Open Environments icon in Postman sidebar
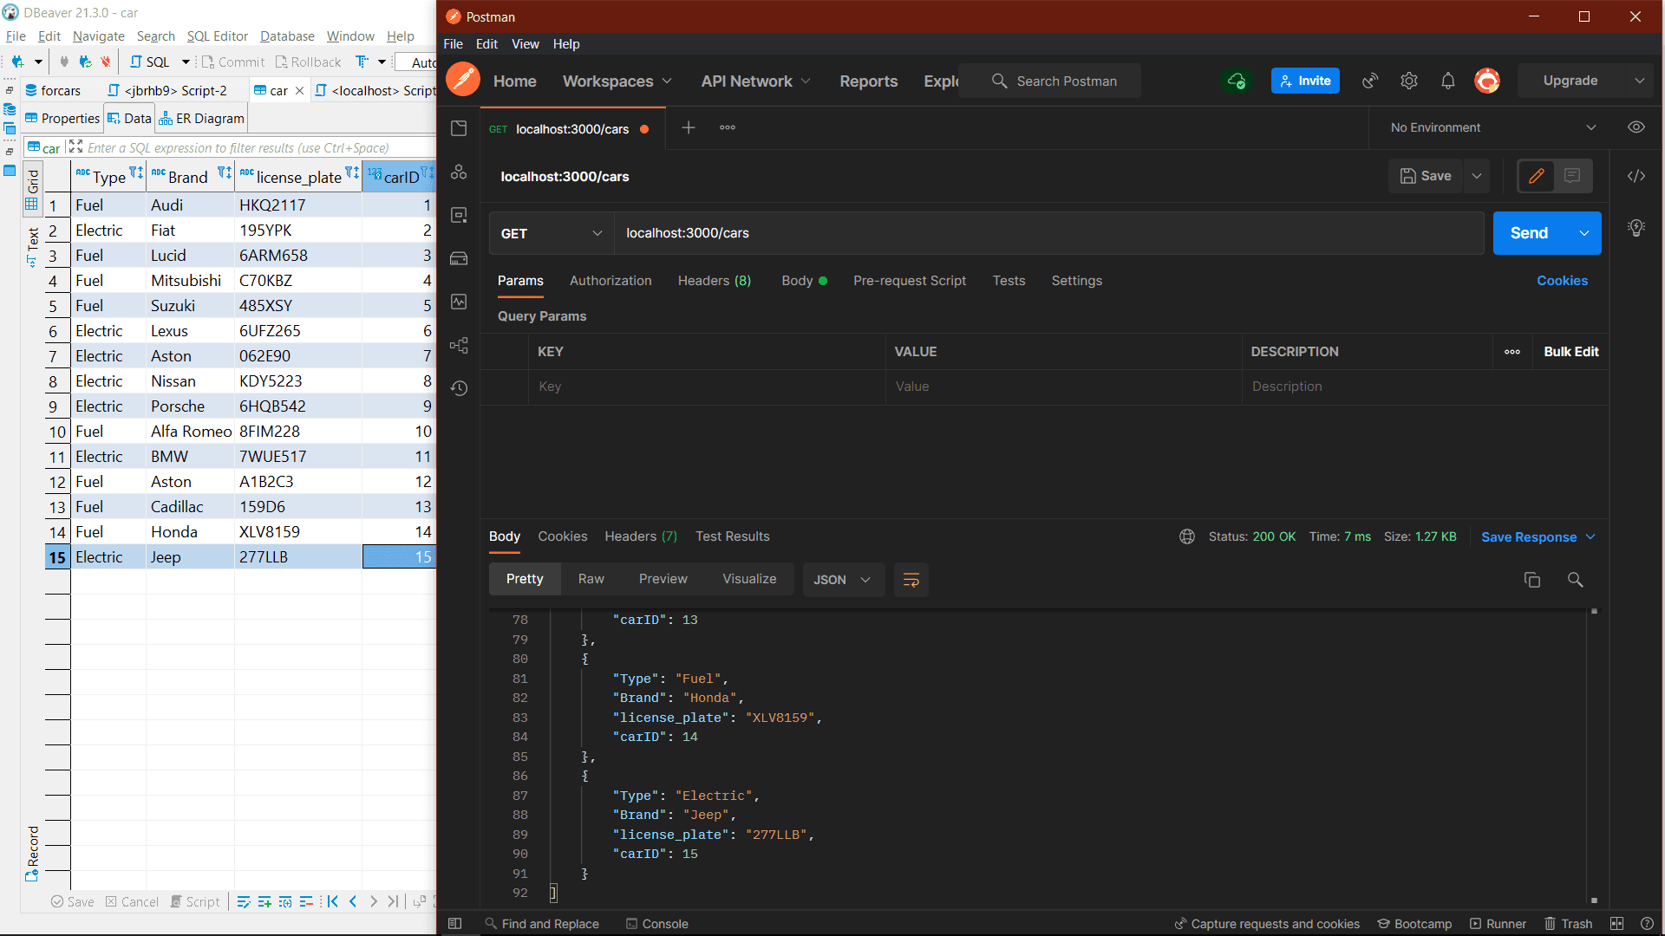The width and height of the screenshot is (1665, 936). tap(459, 215)
